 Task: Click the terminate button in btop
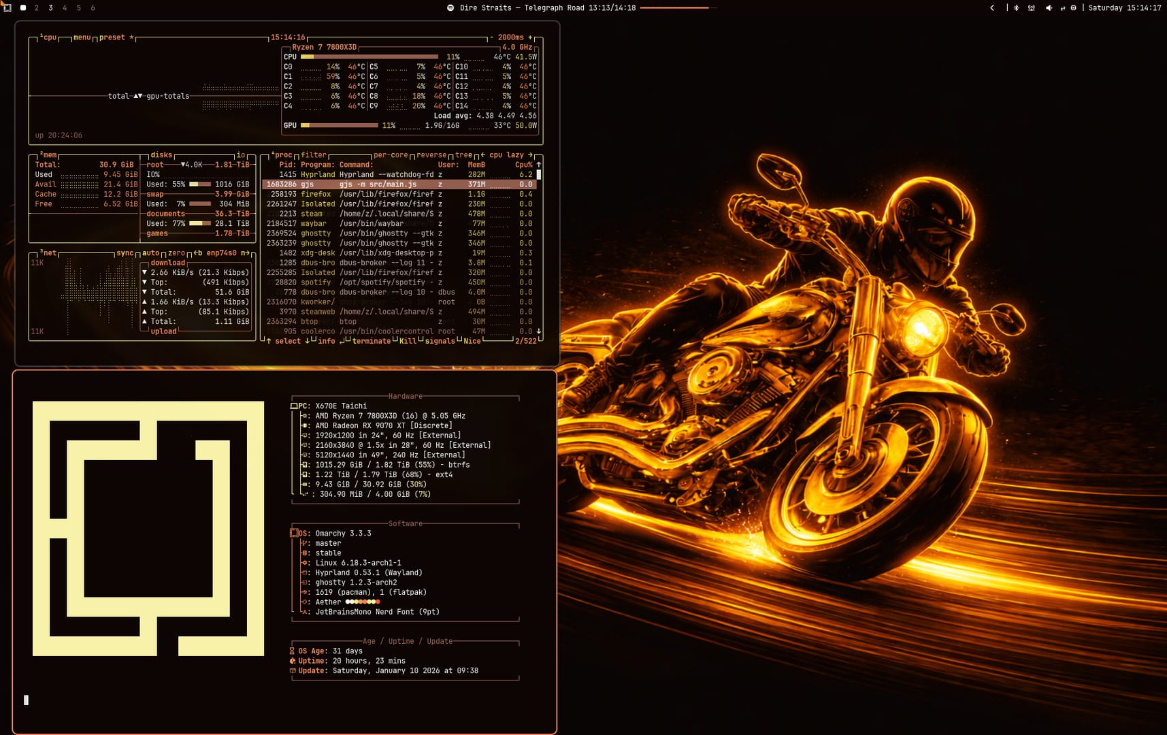(371, 341)
